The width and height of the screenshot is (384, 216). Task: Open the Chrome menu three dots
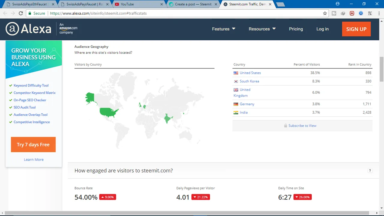[x=379, y=13]
